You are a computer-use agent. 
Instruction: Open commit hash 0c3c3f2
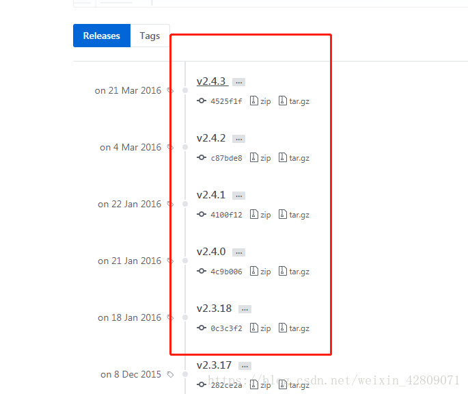(226, 328)
